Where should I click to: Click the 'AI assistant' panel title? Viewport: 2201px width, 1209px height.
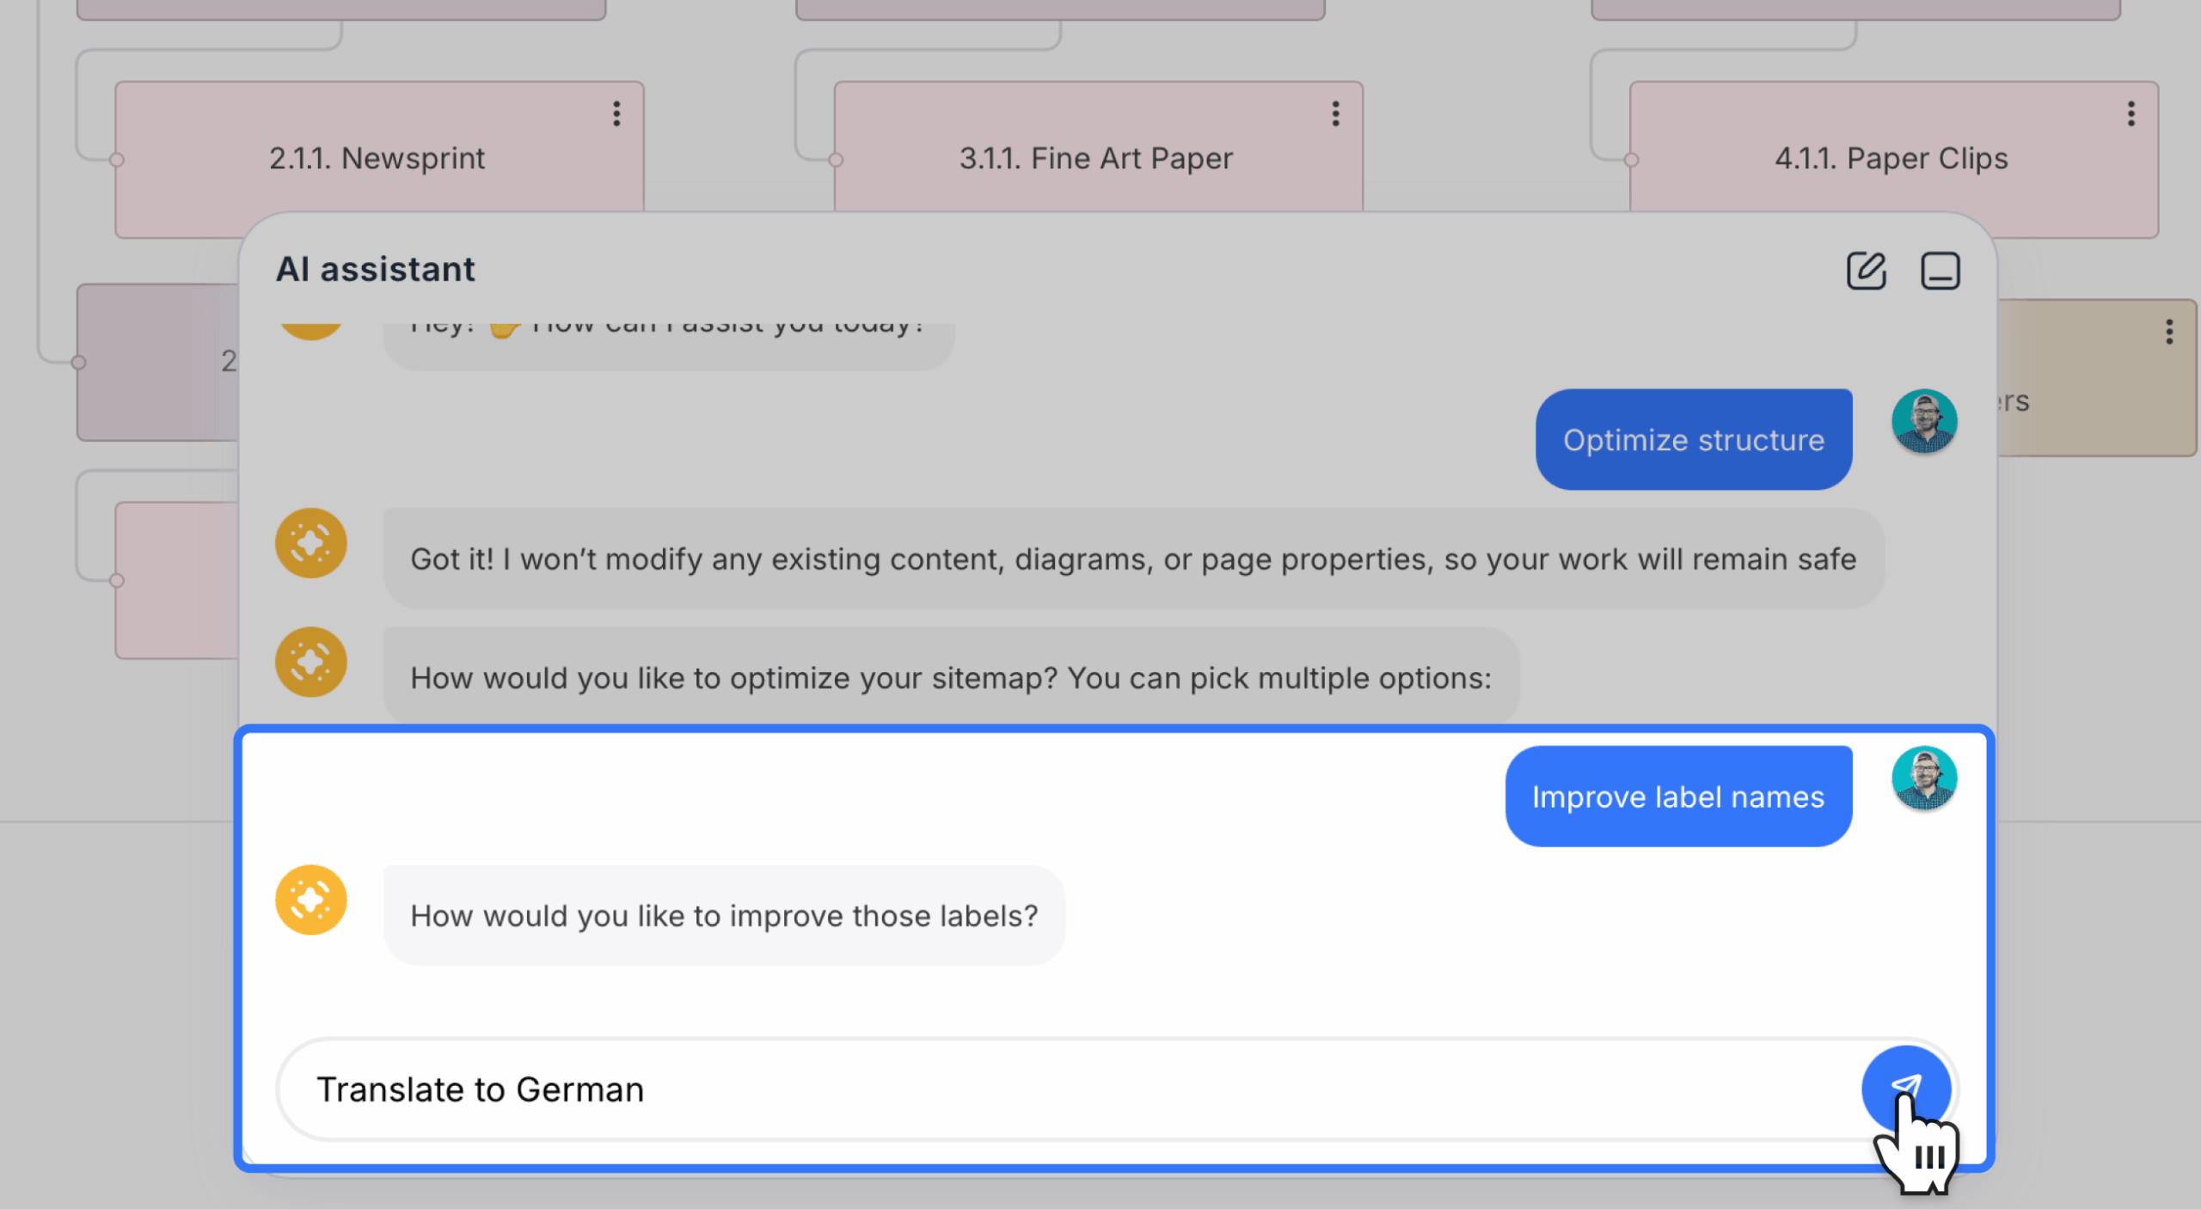[375, 269]
